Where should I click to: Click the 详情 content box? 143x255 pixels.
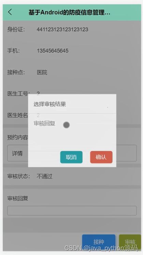pos(72,153)
